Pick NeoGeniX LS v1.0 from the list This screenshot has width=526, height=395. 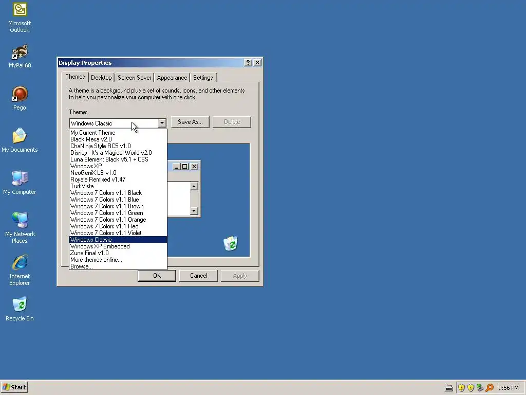pyautogui.click(x=118, y=173)
